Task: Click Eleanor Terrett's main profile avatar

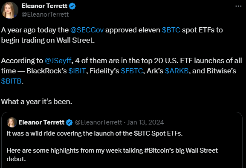Action: 10,10
